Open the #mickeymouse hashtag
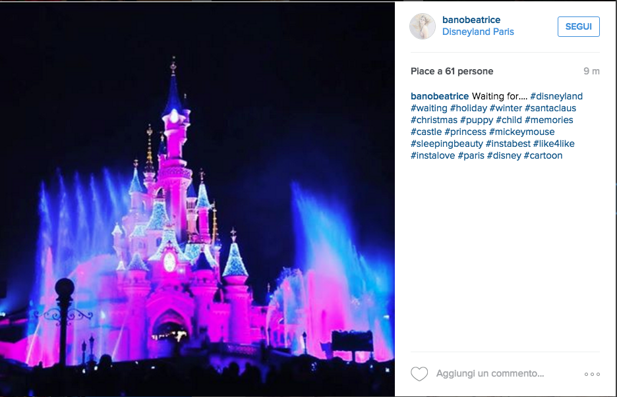Screen dimensions: 617x397 (x=521, y=132)
